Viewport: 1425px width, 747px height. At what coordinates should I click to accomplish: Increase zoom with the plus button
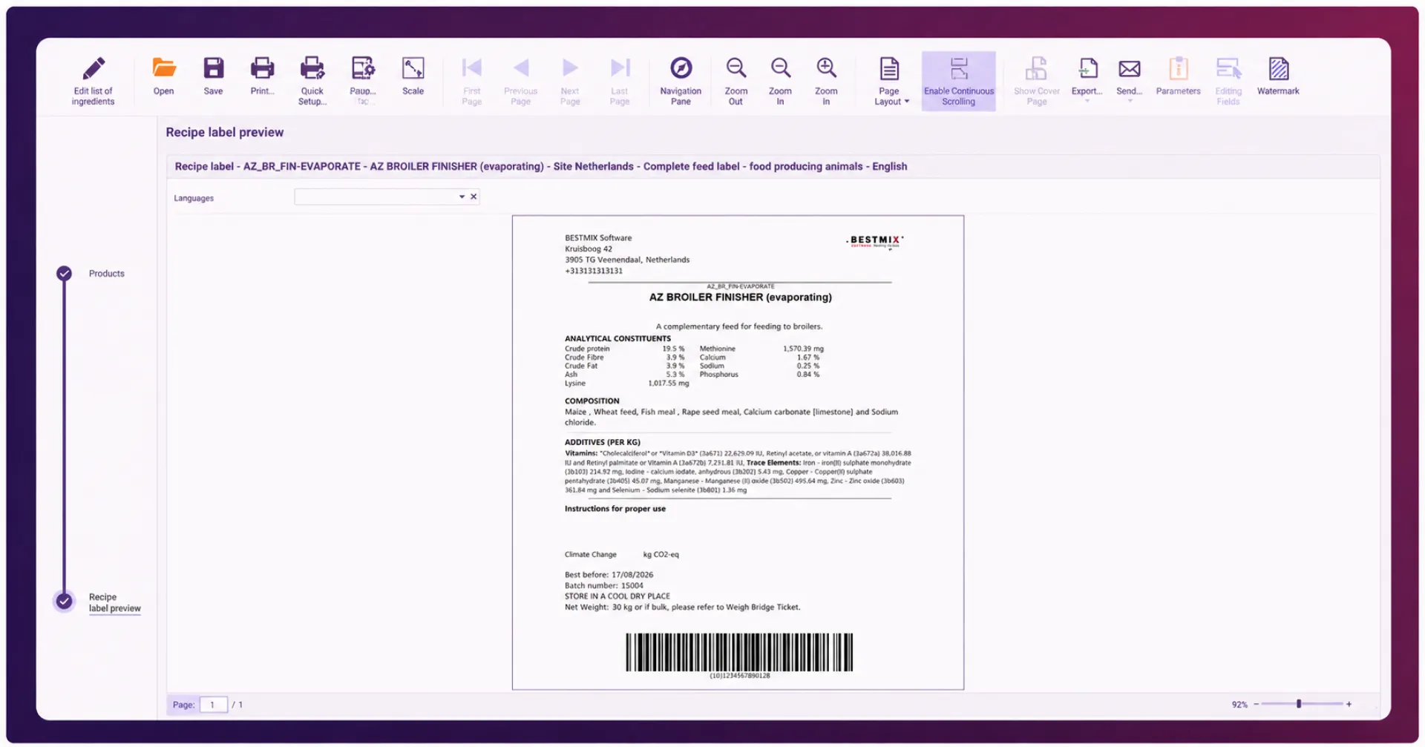point(1349,704)
